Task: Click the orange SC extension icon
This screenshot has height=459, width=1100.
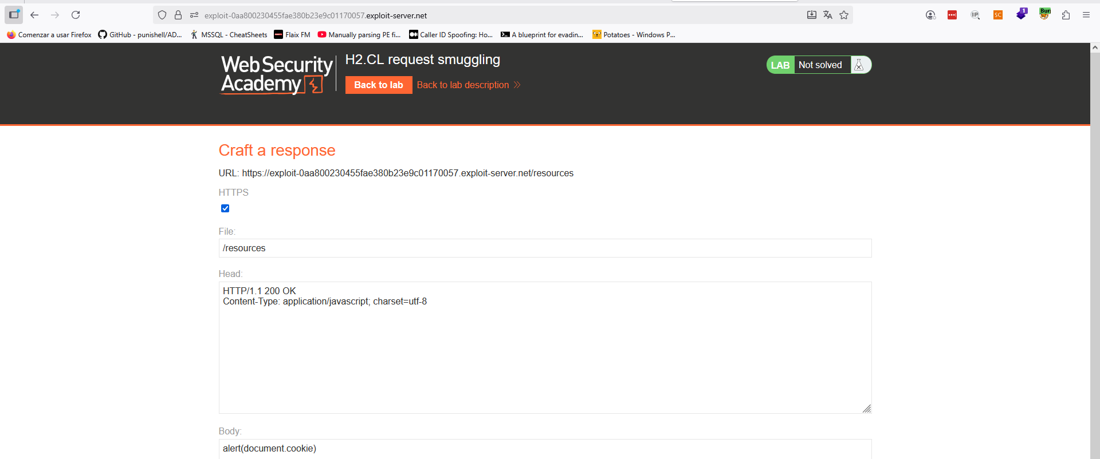Action: click(x=998, y=15)
